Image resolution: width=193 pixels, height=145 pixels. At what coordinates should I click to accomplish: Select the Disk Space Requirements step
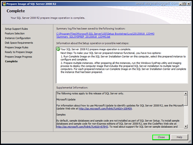[19, 43]
